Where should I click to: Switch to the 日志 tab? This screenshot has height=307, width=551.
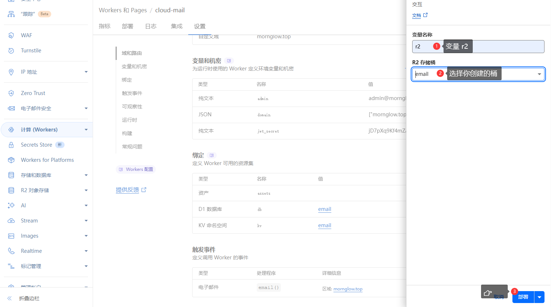(x=151, y=26)
